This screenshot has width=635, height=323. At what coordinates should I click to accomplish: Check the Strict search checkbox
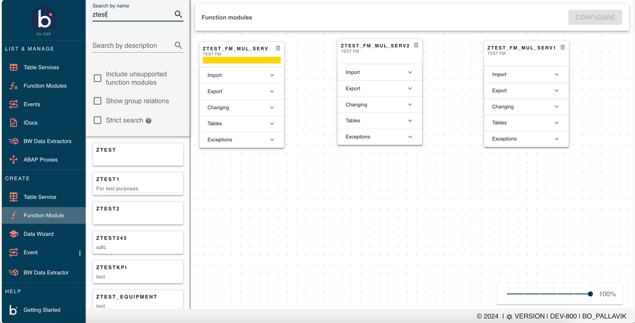98,120
